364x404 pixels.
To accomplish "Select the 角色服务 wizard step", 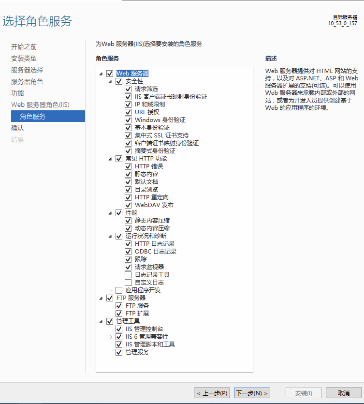I will (x=48, y=116).
